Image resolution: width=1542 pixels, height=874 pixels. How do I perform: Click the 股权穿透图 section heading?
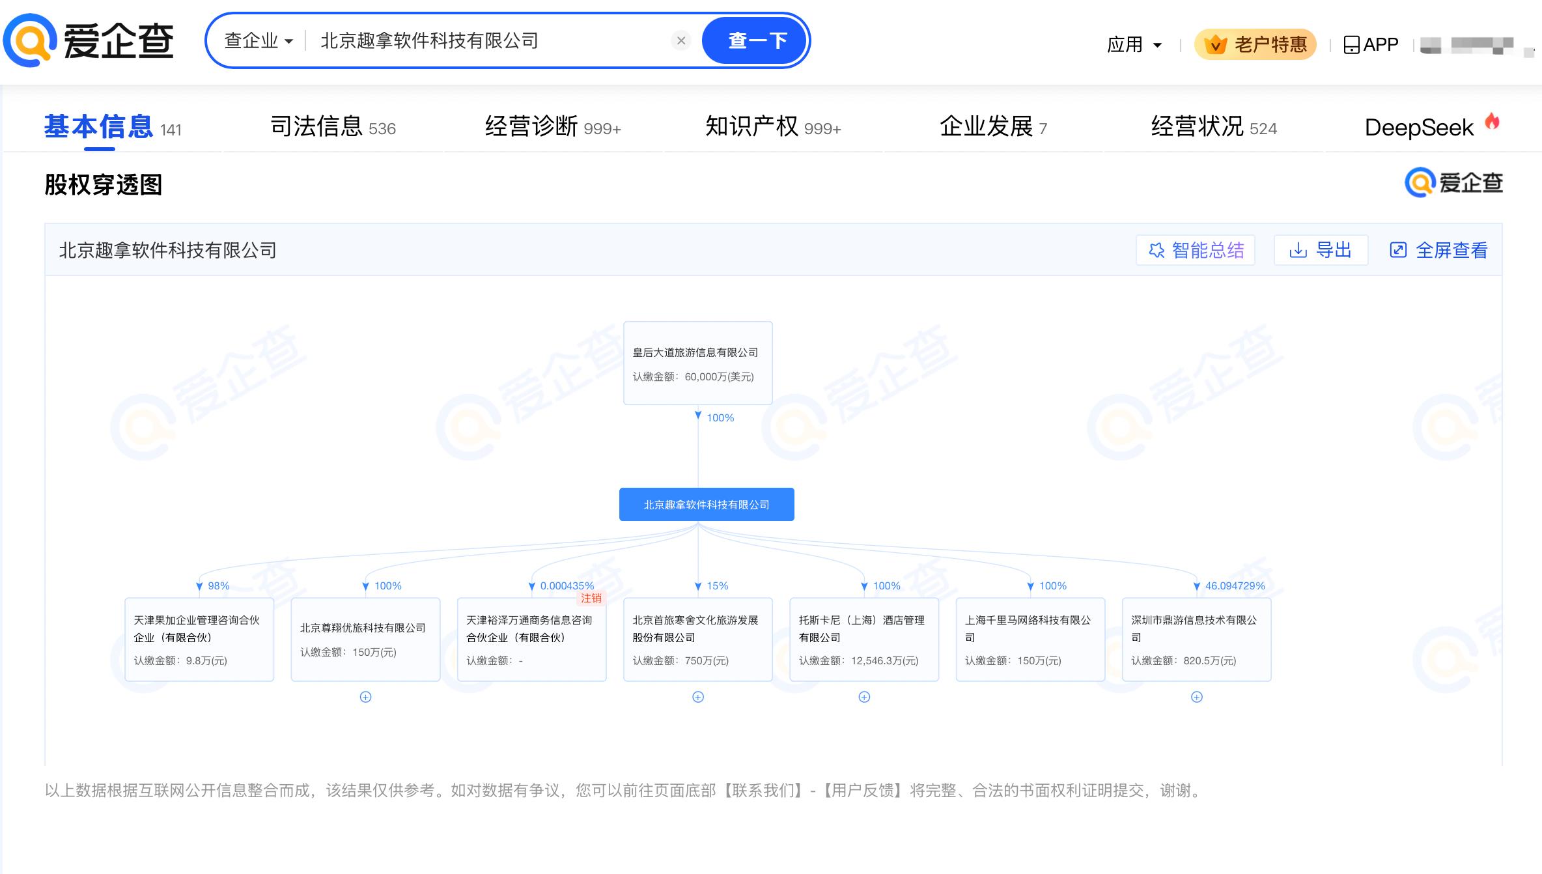pos(103,184)
